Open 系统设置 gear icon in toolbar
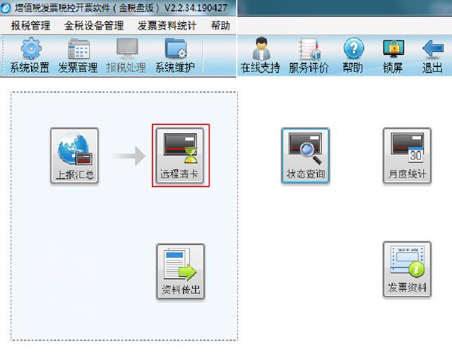This screenshot has width=452, height=354. [x=30, y=55]
